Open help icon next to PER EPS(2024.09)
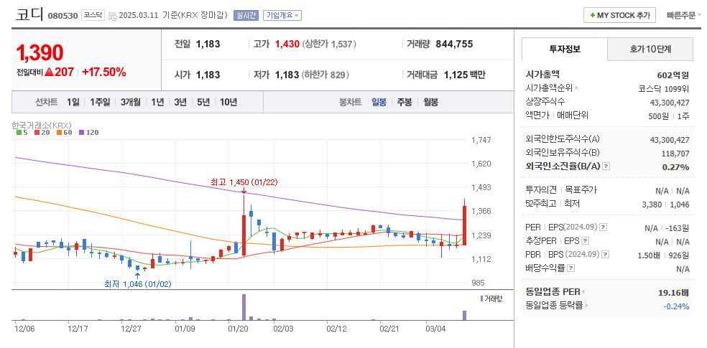 pos(604,227)
